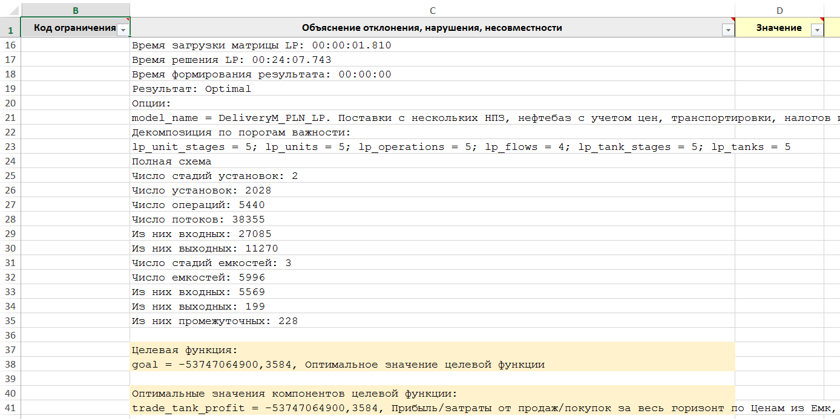
Task: Click the trade_tank_profit cell in row 41
Action: [x=424, y=408]
